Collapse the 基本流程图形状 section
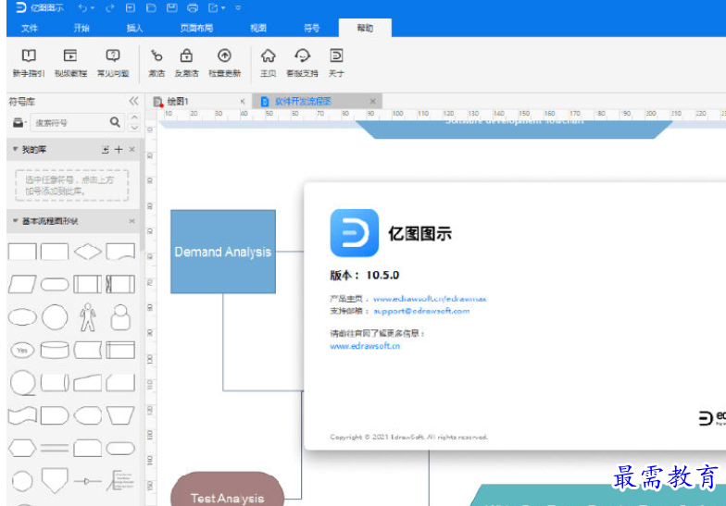Screen dimensions: 726x506 (15, 220)
